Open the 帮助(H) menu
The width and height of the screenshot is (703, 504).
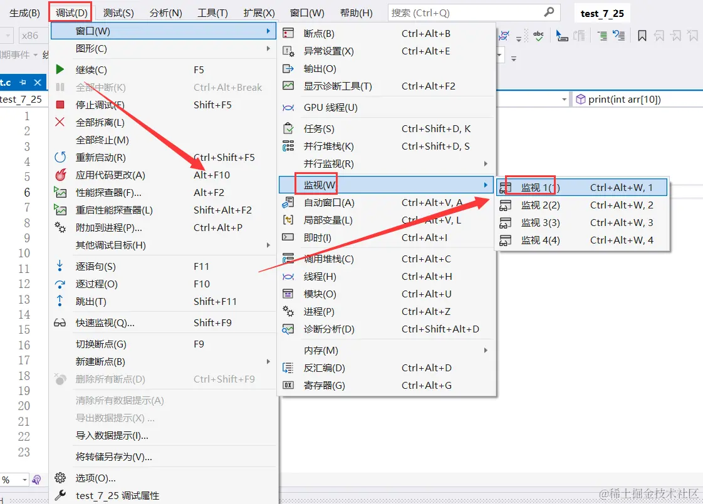pyautogui.click(x=356, y=13)
